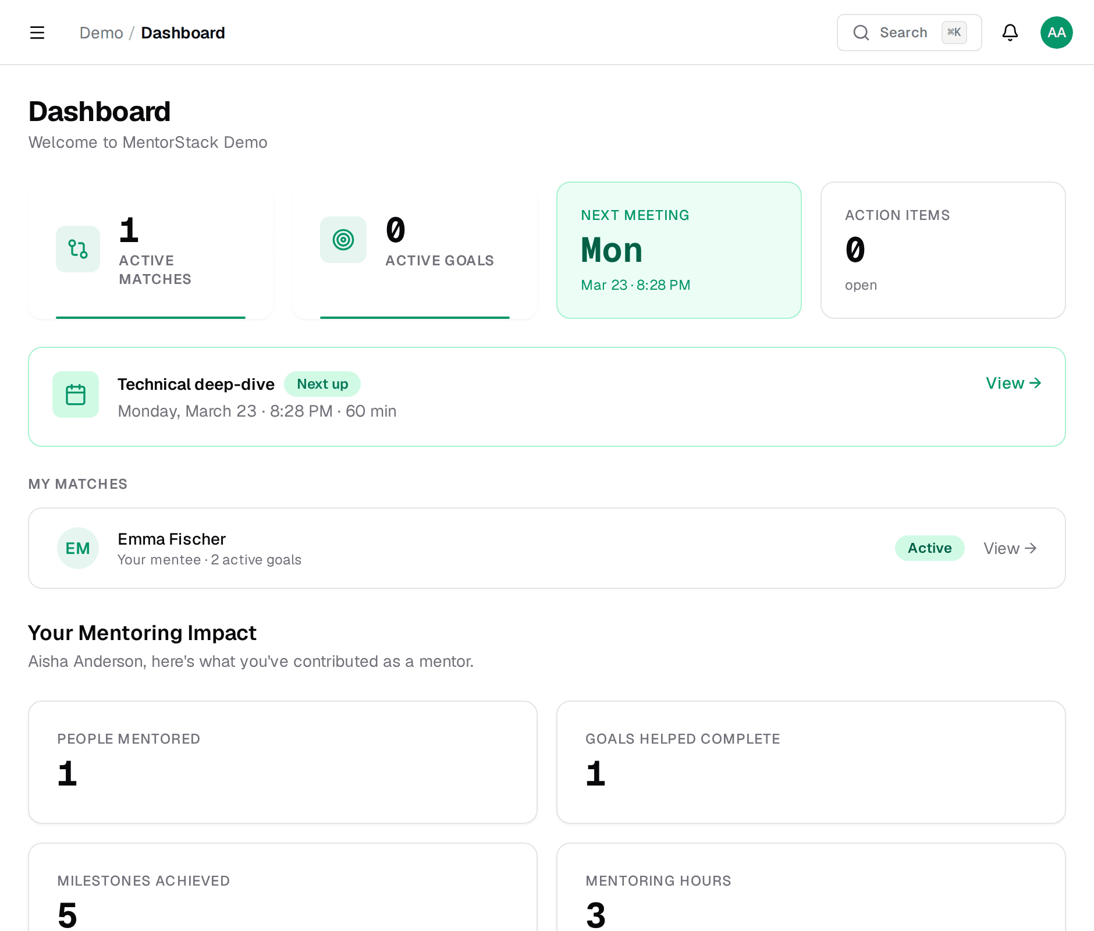
Task: View the Technical deep-dive meeting
Action: [x=1014, y=383]
